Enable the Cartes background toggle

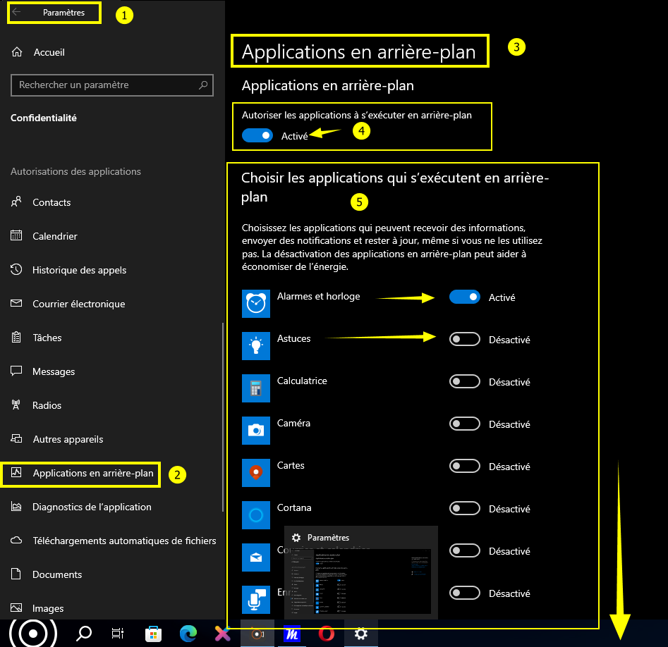(465, 466)
